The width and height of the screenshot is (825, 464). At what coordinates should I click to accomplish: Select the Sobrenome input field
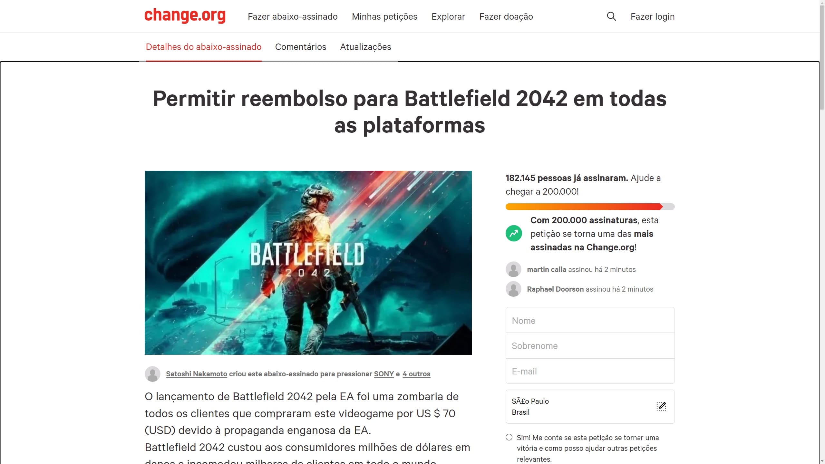(x=590, y=345)
